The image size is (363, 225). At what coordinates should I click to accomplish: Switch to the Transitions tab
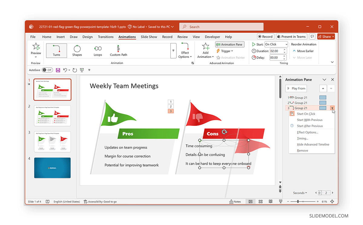(106, 37)
